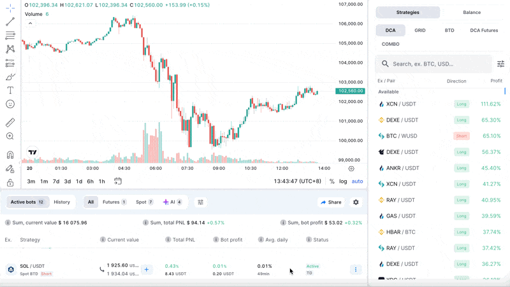Image resolution: width=510 pixels, height=287 pixels.
Task: Select the text annotation tool
Action: click(x=10, y=90)
